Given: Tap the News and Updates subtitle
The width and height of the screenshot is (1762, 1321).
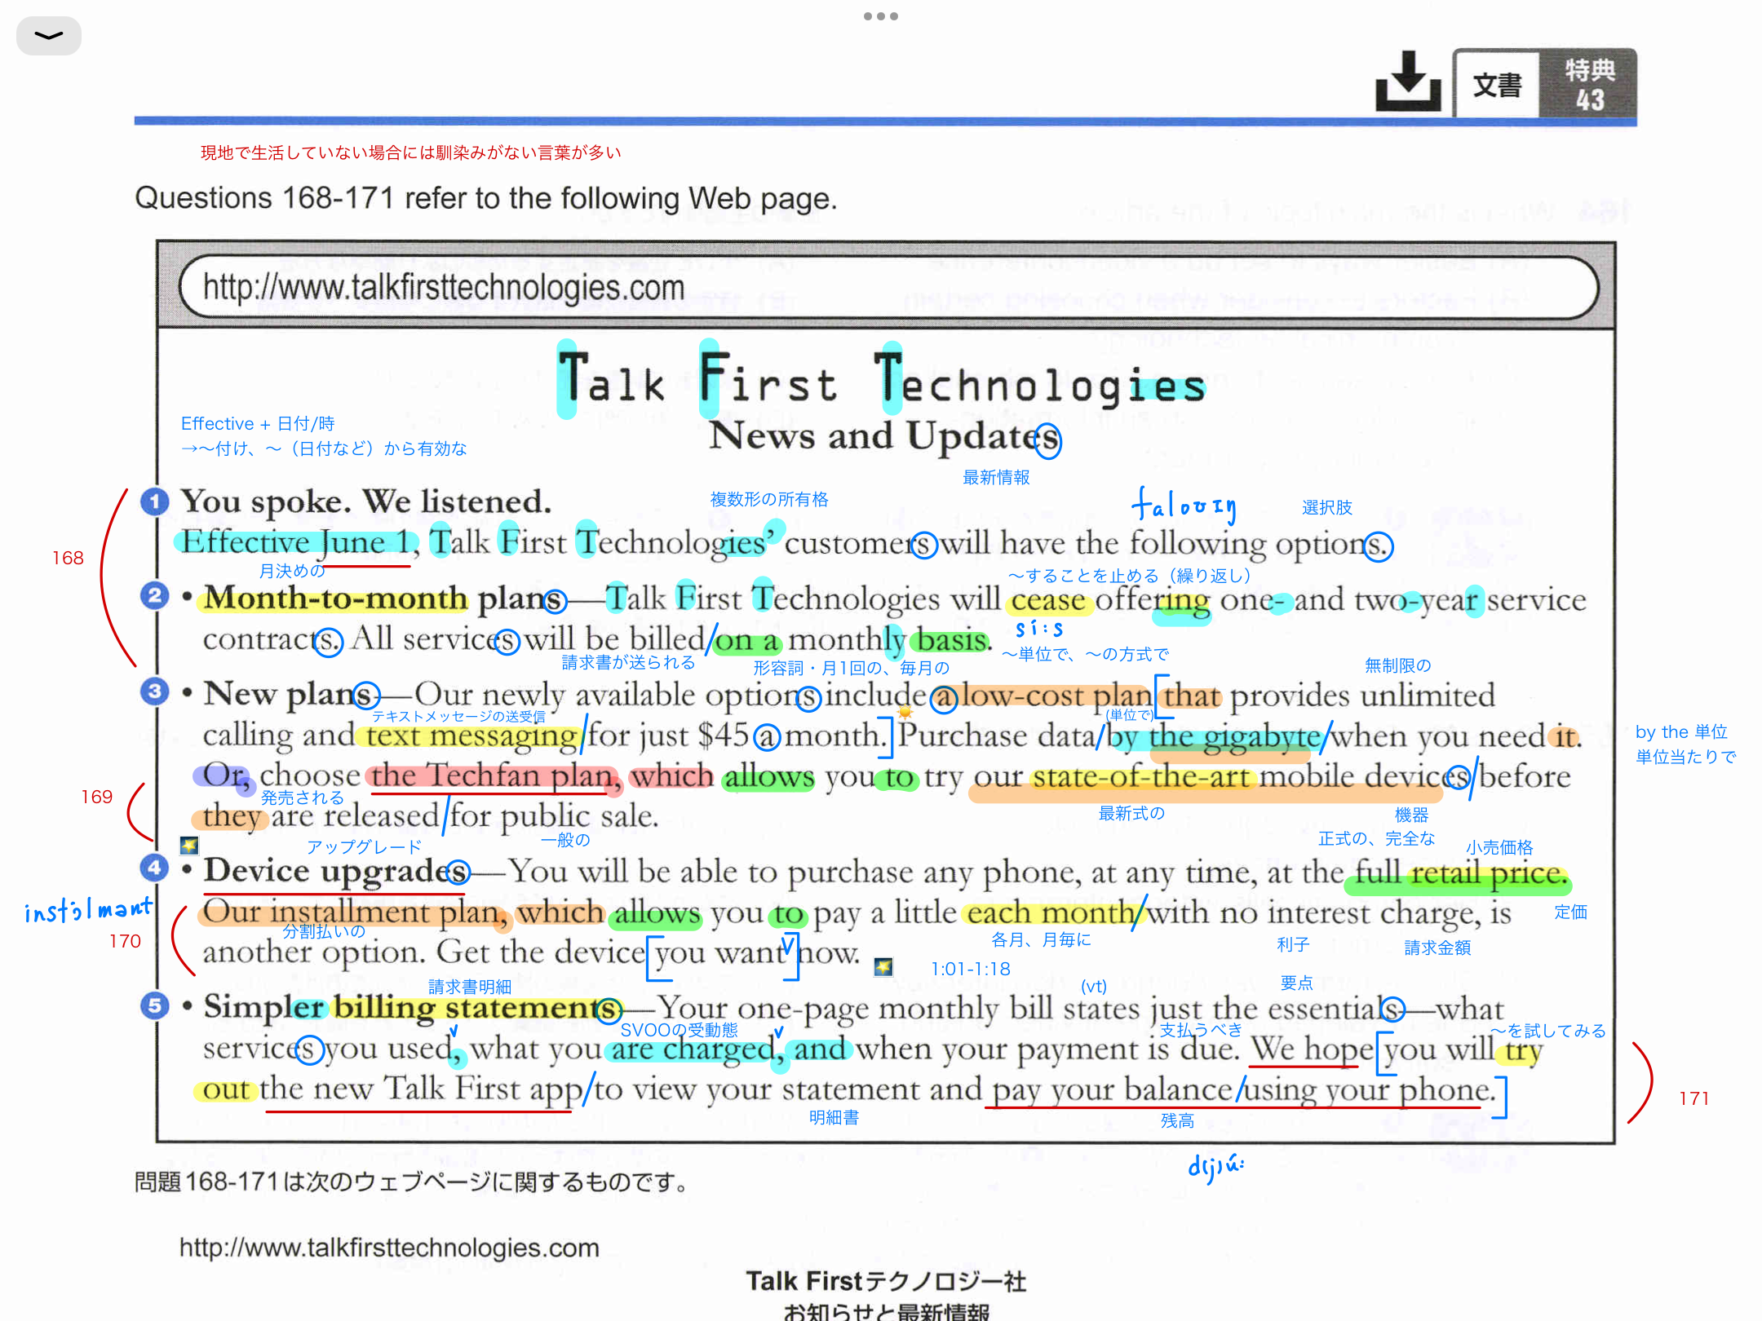Looking at the screenshot, I should (x=884, y=437).
